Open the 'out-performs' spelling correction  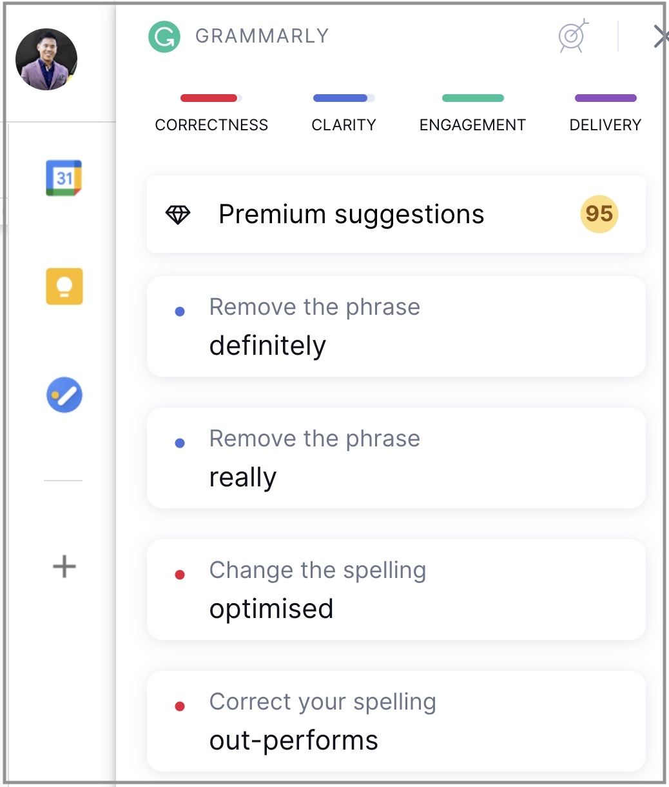tap(396, 721)
